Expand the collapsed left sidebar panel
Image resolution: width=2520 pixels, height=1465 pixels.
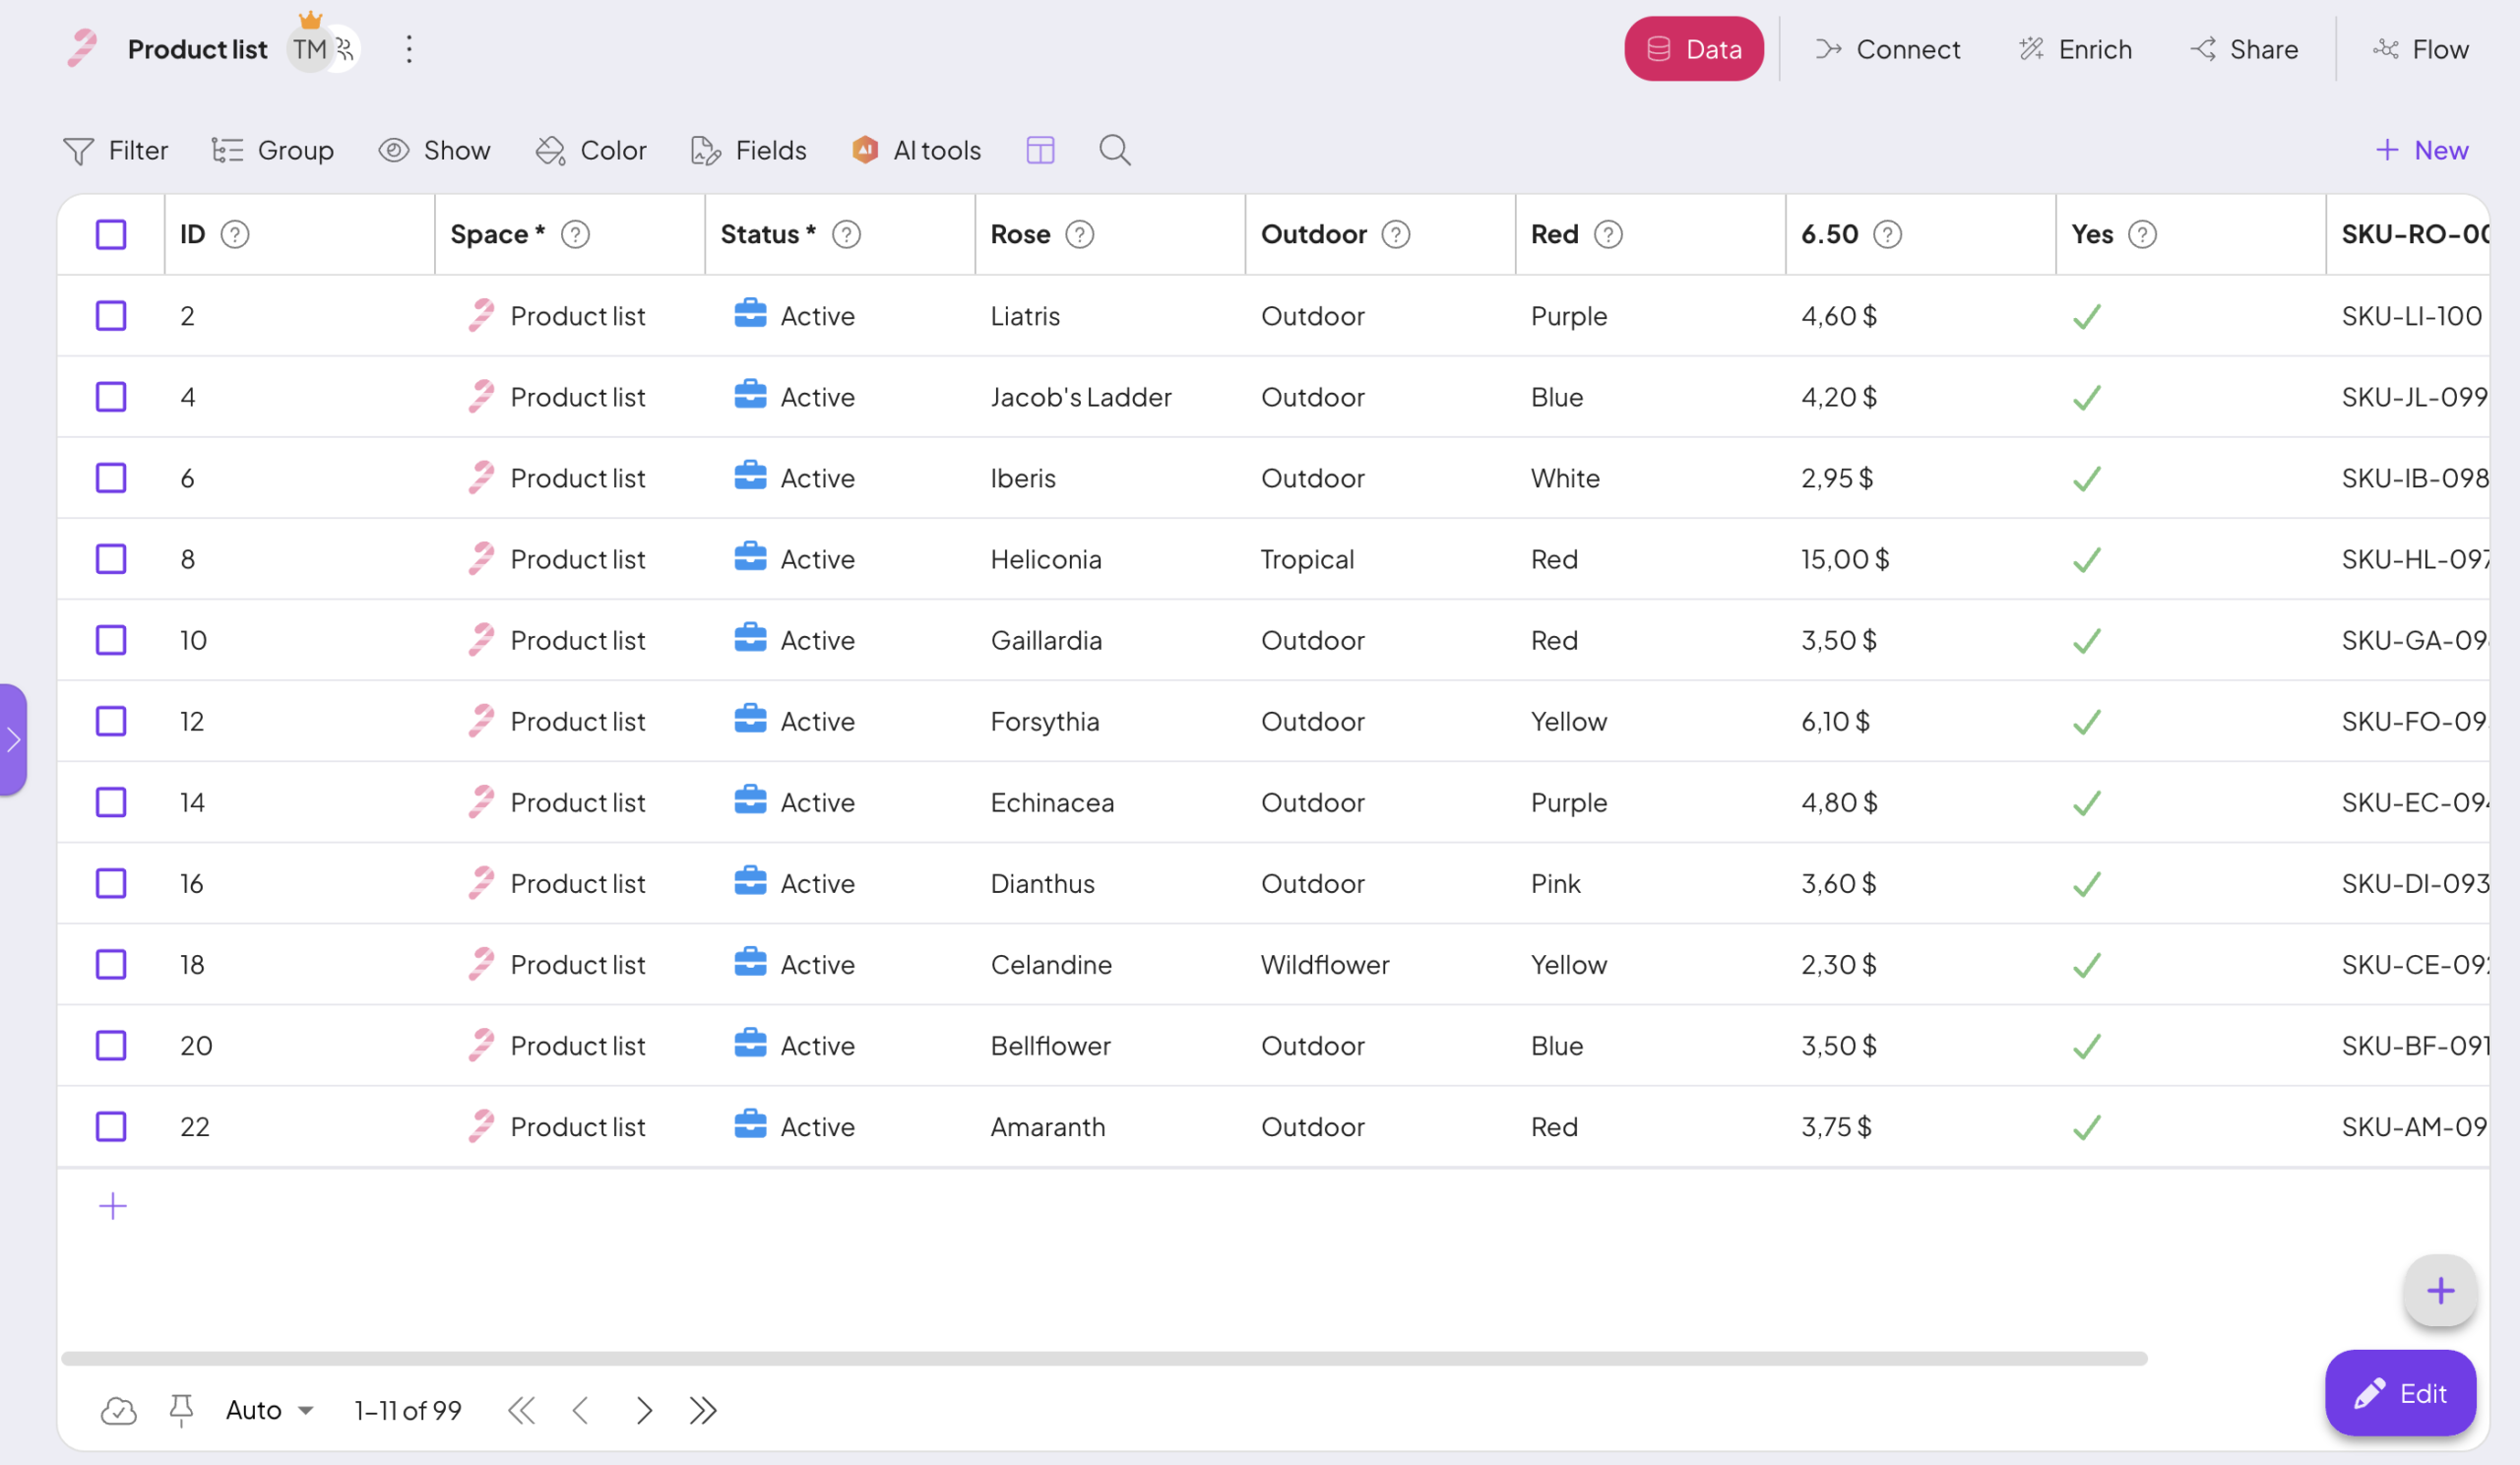tap(13, 740)
